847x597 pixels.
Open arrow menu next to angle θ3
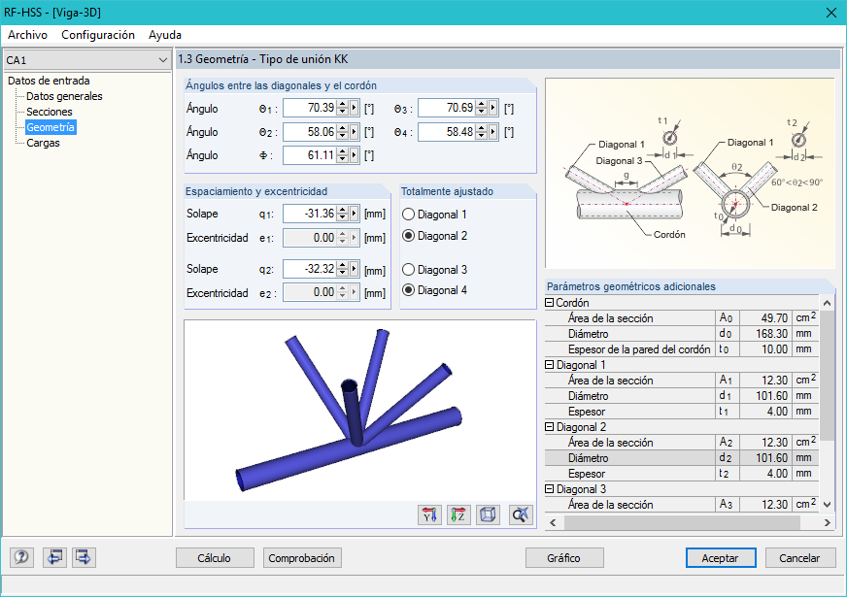(492, 108)
